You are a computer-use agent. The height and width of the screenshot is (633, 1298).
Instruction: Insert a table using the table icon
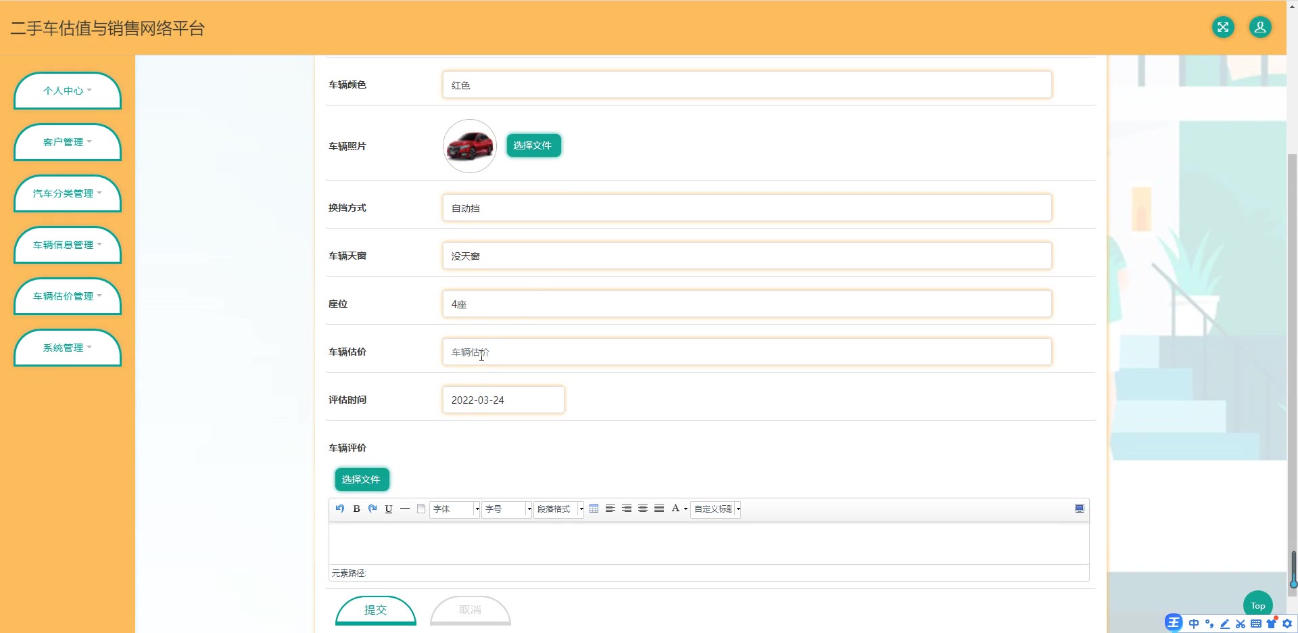(x=594, y=509)
